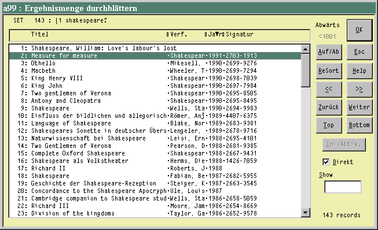
Task: Select row 7 Two gentlemen of Verona
Action: [155, 93]
